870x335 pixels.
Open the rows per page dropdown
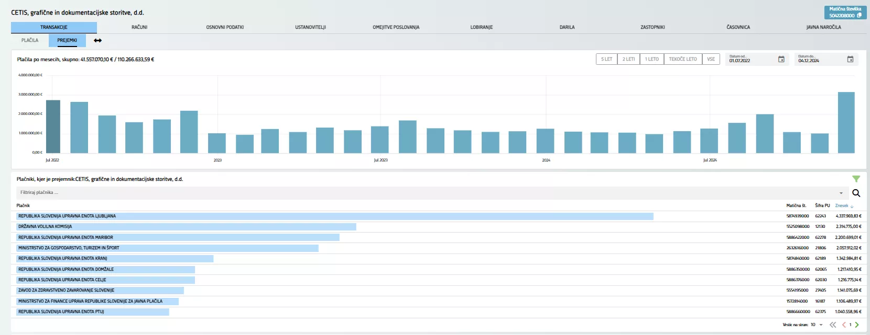pyautogui.click(x=821, y=325)
